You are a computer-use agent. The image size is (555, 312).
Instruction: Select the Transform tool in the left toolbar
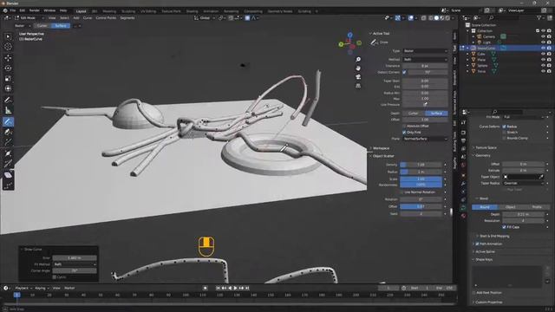tap(8, 88)
